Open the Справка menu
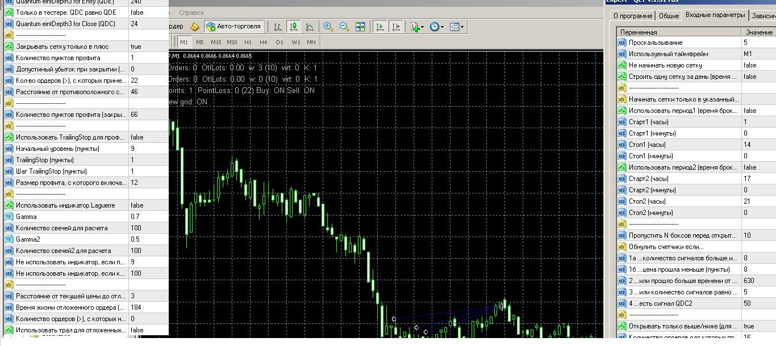Screen dimensions: 776x346 191,12
